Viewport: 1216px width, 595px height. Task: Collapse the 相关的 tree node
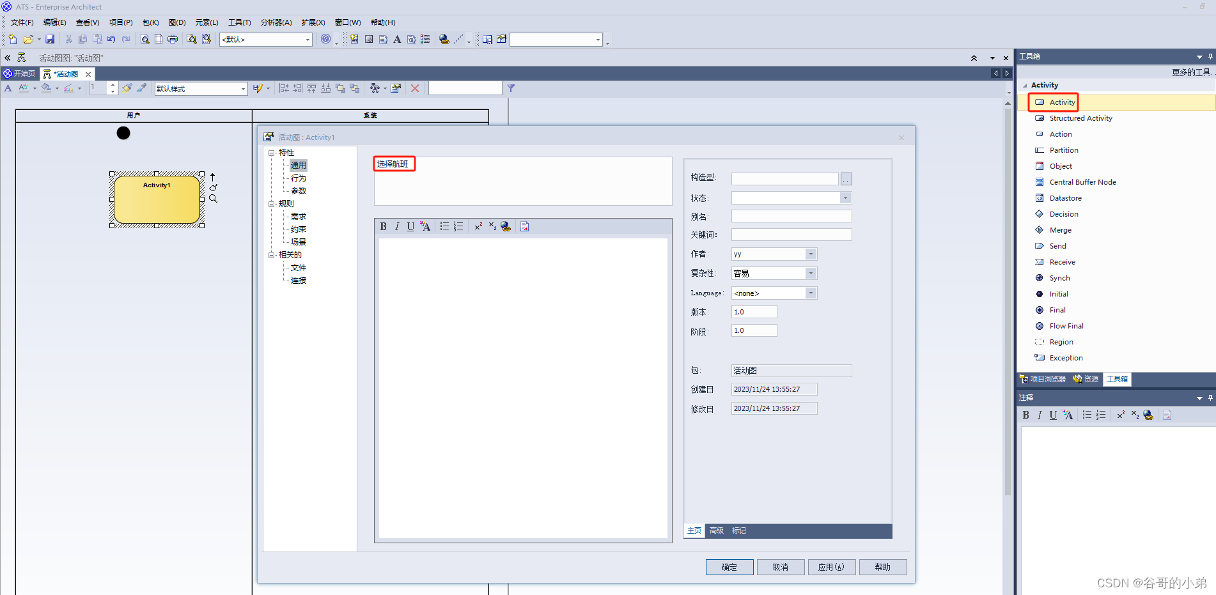pos(272,255)
